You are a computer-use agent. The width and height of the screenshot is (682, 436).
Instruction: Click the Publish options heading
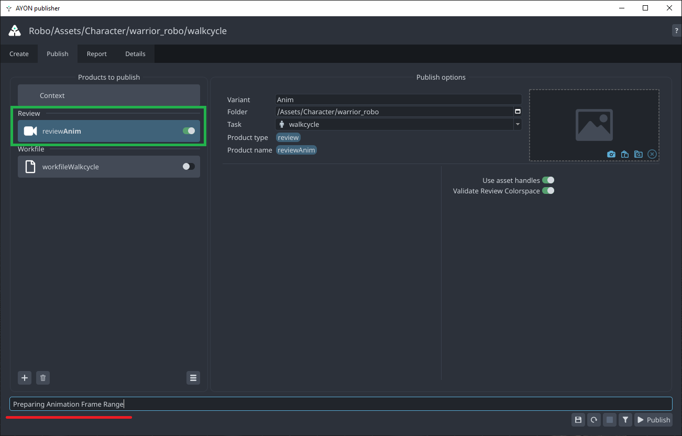(441, 77)
